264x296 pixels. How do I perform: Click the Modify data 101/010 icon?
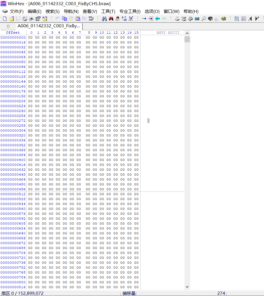(x=91, y=18)
